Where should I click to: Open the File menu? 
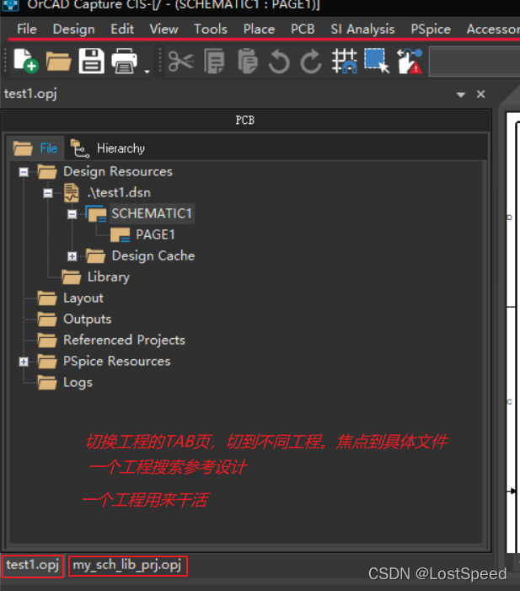click(x=27, y=29)
